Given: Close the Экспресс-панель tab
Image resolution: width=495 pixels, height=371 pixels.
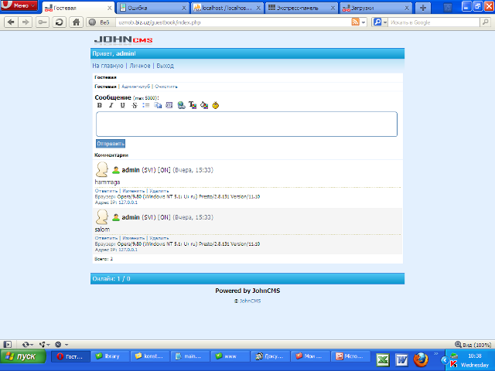Looking at the screenshot, I should click(x=333, y=9).
